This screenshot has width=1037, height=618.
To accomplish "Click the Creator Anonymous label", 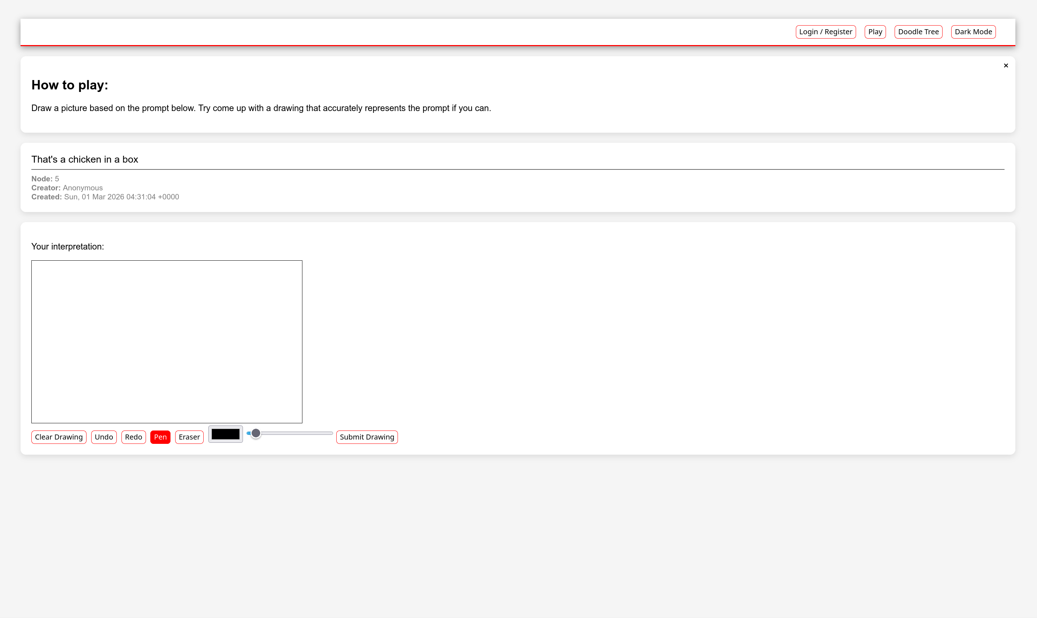I will (67, 188).
